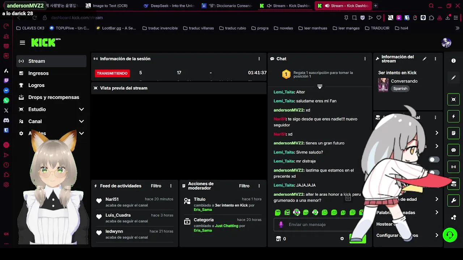Open WhatsApp in the browser sidebar

pyautogui.click(x=6, y=100)
